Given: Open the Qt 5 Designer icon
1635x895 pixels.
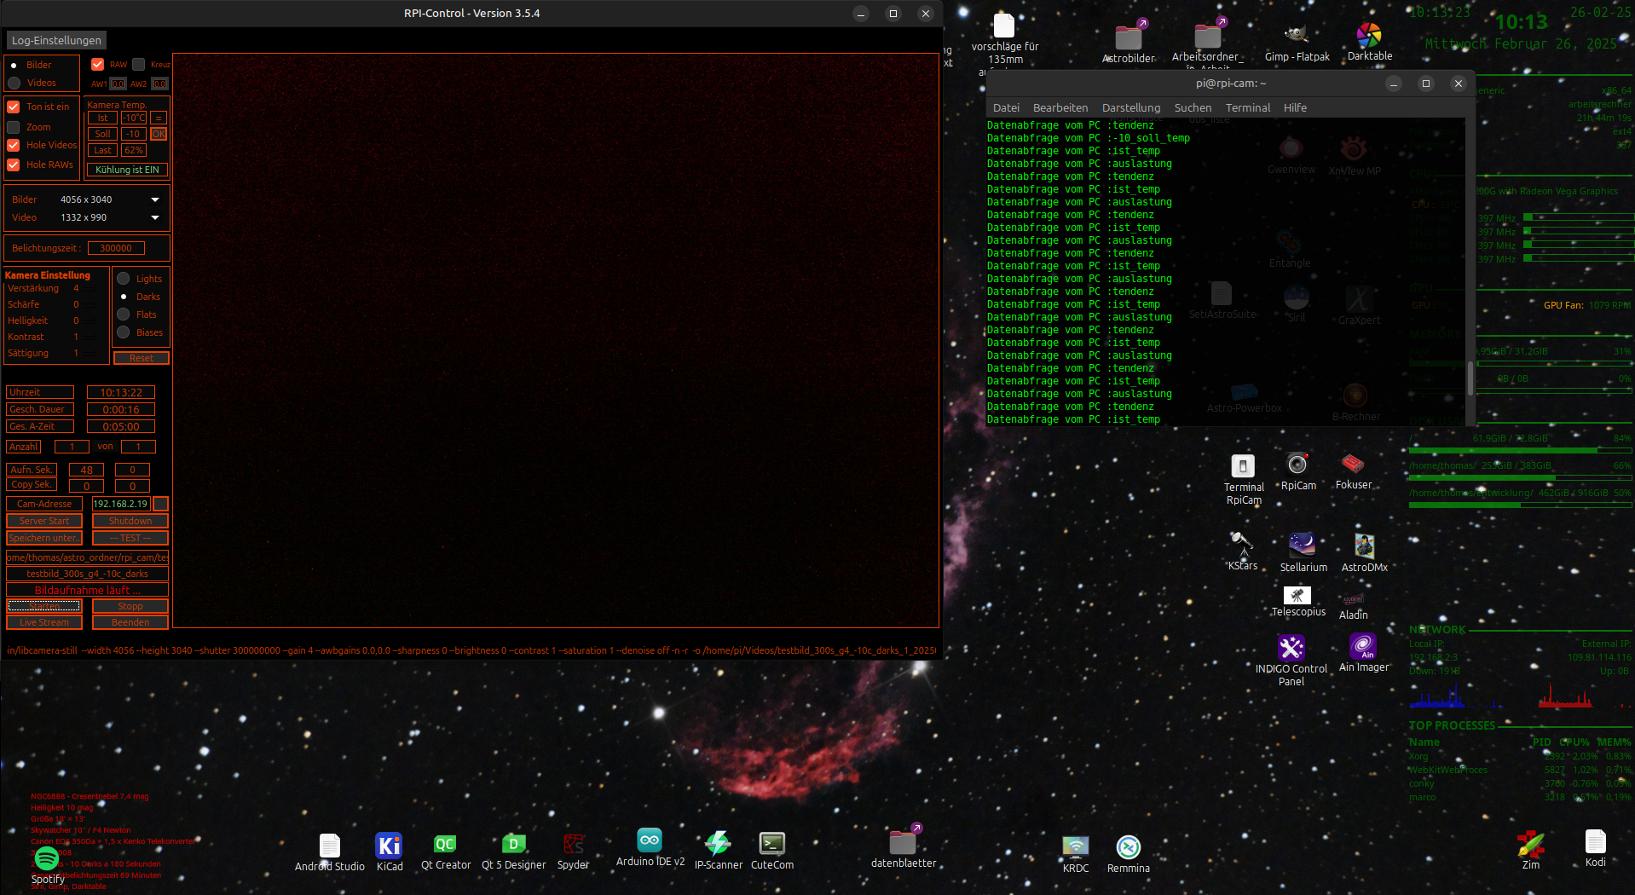Looking at the screenshot, I should point(513,852).
